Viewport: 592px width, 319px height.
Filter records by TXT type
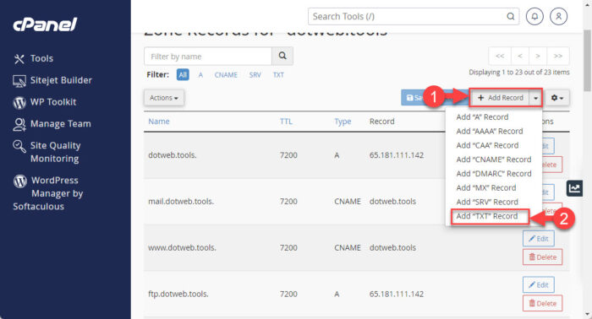click(278, 75)
